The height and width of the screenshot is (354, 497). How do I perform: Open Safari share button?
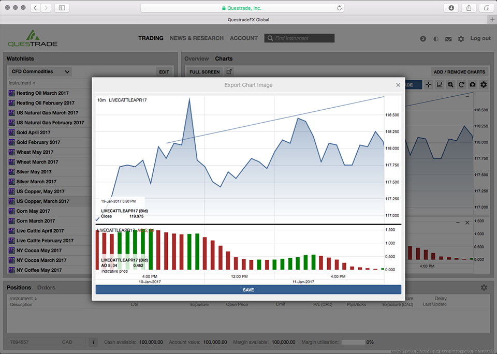click(x=469, y=8)
